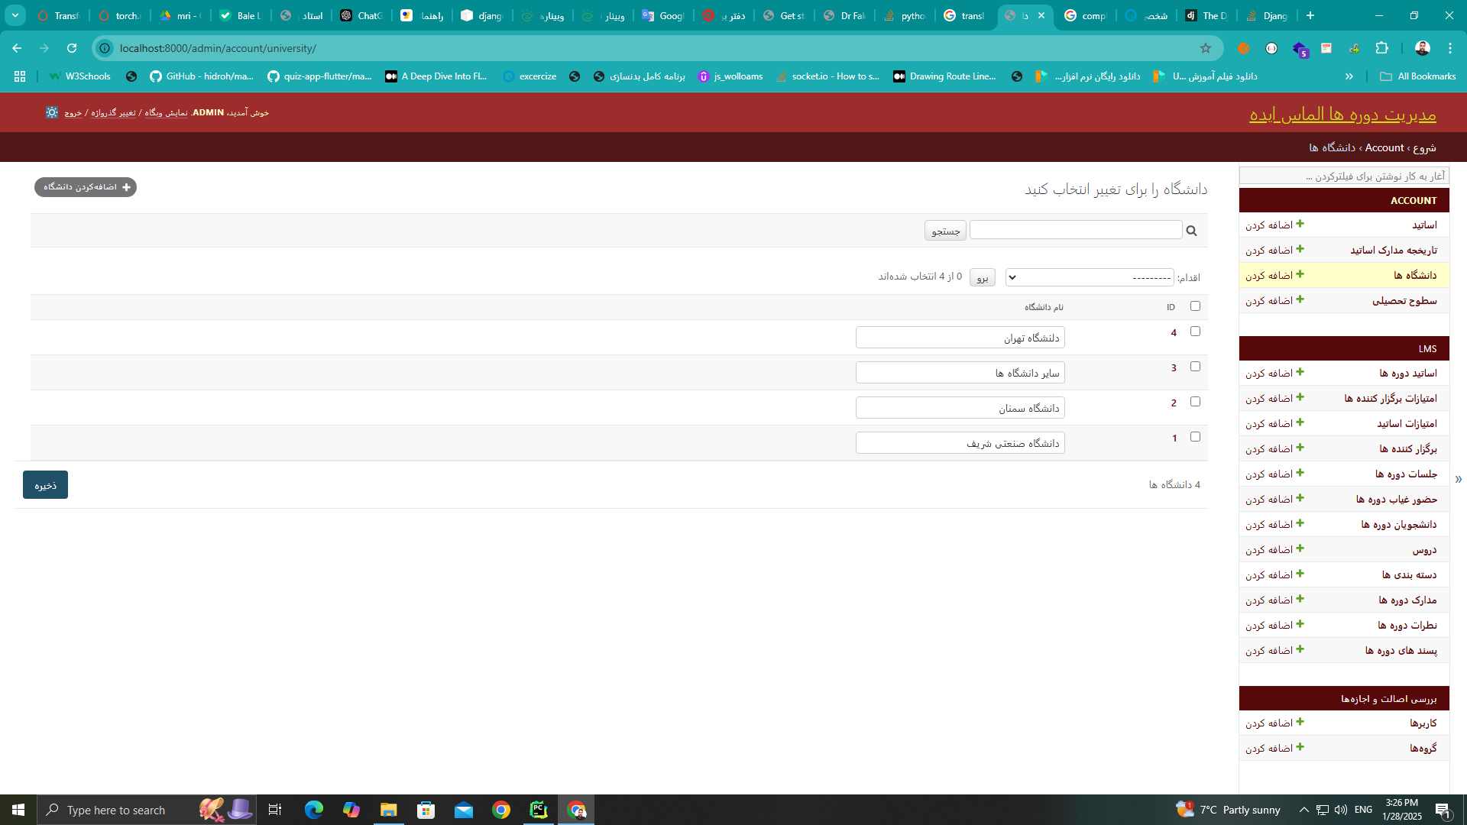Bookmark this page with the star icon
The width and height of the screenshot is (1467, 825).
1206,48
